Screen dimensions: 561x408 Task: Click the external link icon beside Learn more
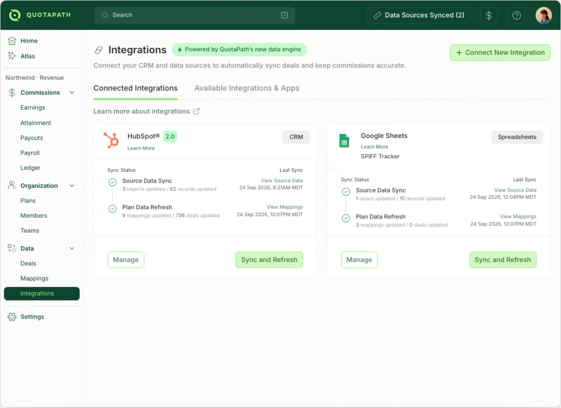click(x=196, y=111)
